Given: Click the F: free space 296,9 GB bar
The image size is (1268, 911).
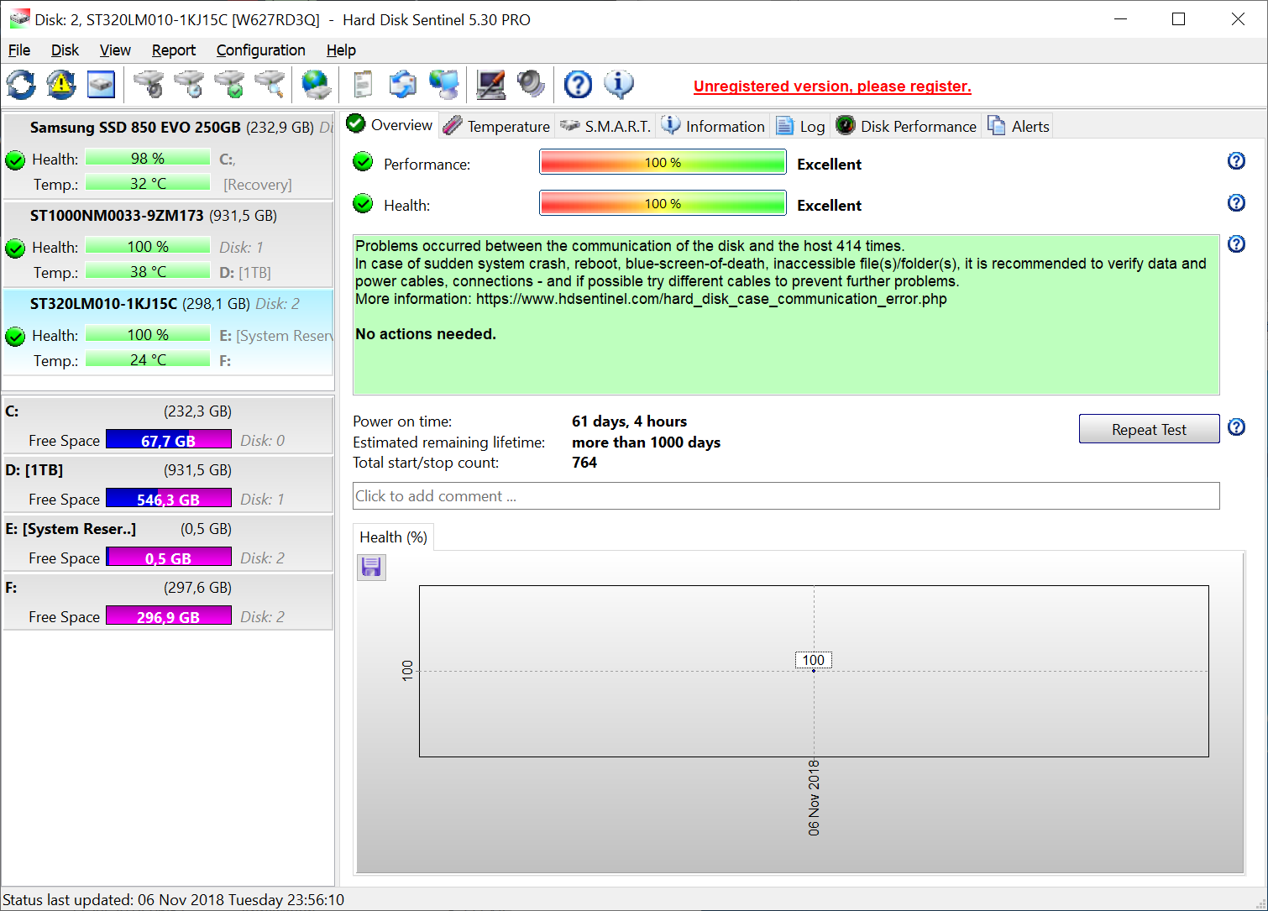Looking at the screenshot, I should [169, 616].
